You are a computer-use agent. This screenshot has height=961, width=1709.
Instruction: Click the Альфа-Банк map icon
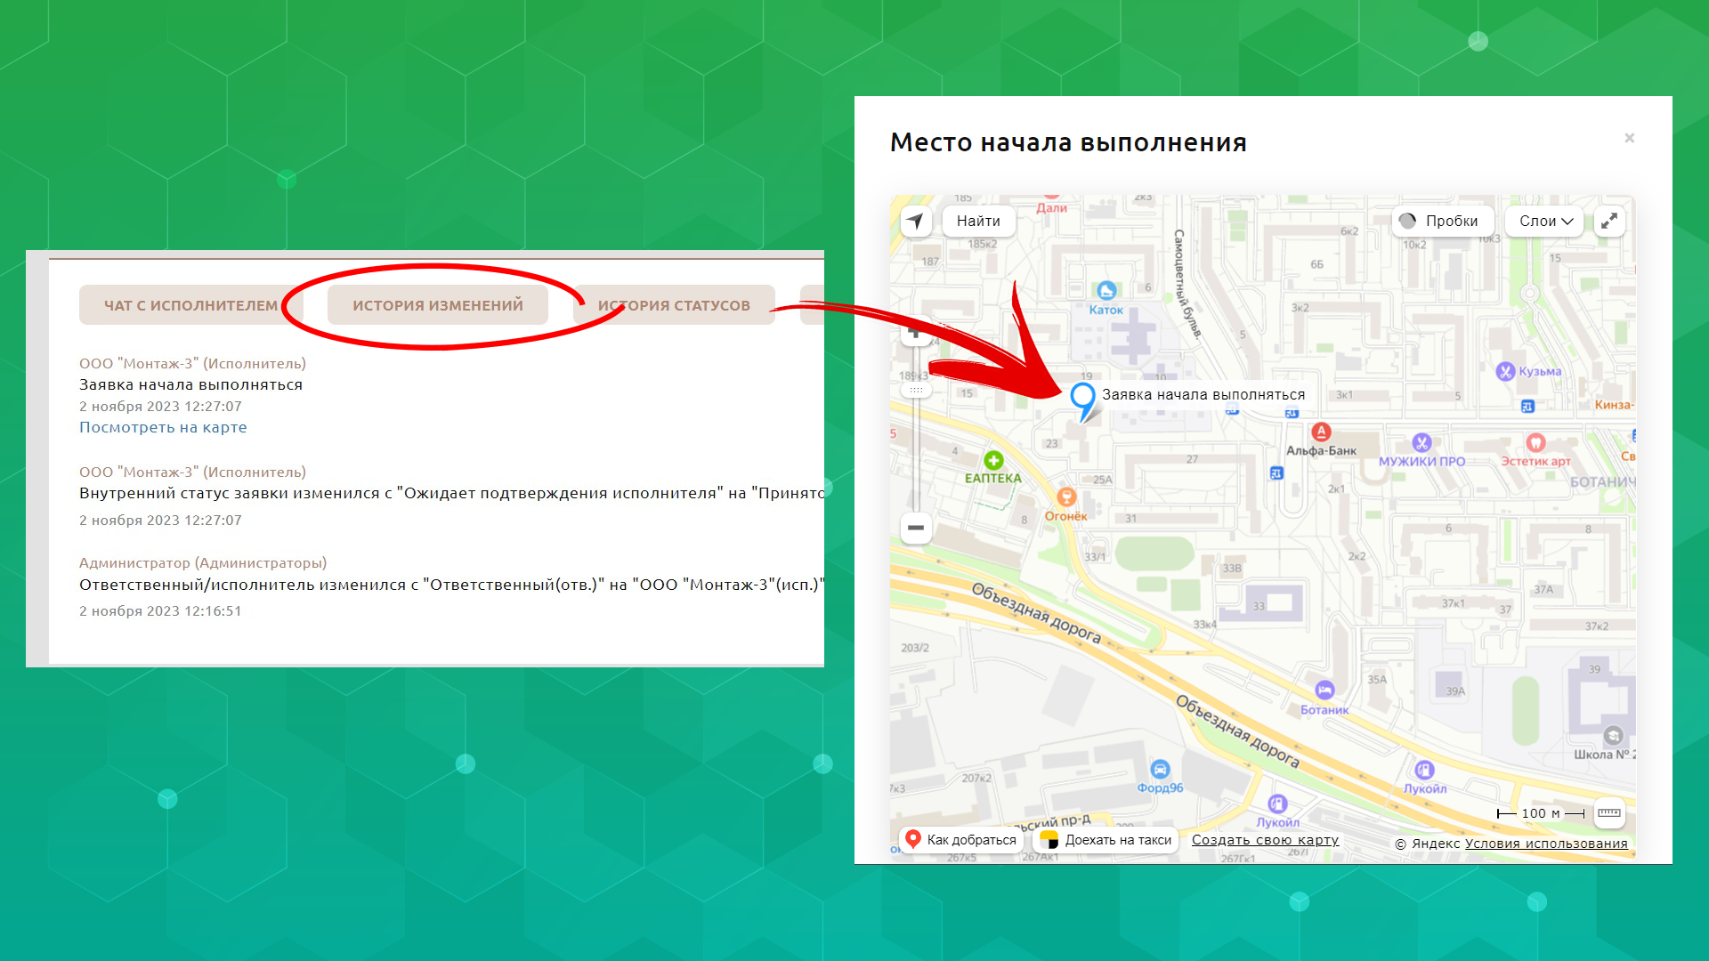(x=1321, y=432)
